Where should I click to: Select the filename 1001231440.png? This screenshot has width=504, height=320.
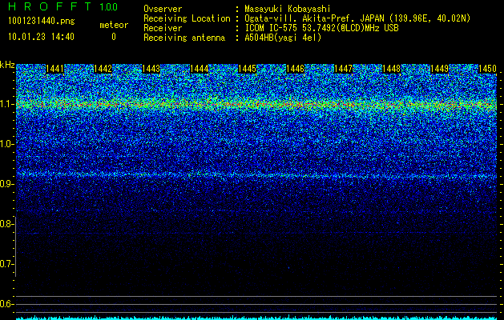pyautogui.click(x=42, y=21)
